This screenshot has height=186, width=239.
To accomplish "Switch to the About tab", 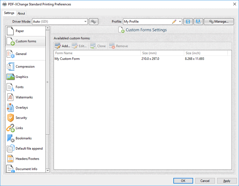I will pos(21,13).
